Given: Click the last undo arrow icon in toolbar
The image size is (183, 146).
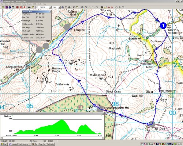Looking at the screenshot, I should (123, 7).
